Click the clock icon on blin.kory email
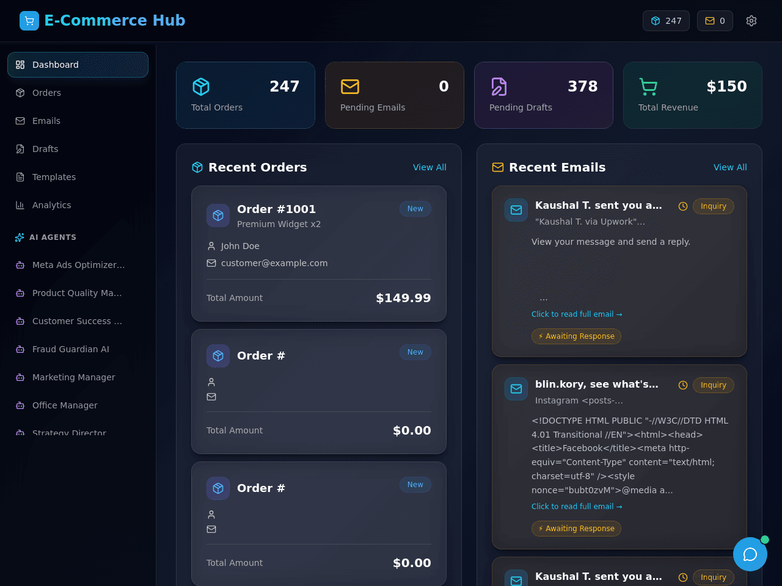The image size is (782, 586). point(683,385)
